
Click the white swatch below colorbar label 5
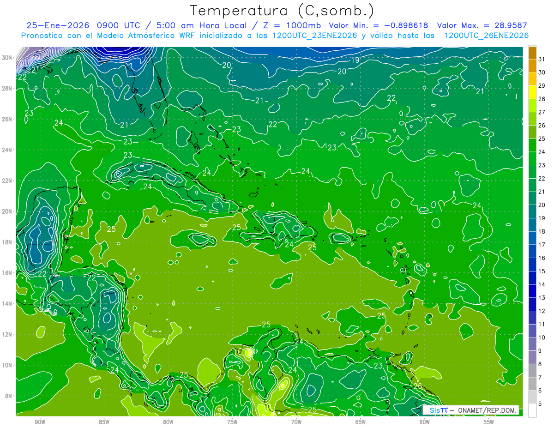tap(532, 410)
